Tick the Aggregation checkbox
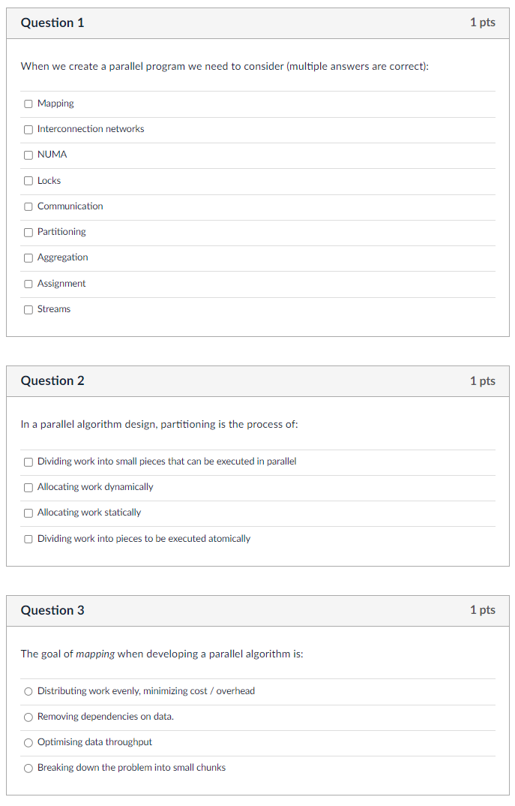This screenshot has height=806, width=515. tap(28, 257)
